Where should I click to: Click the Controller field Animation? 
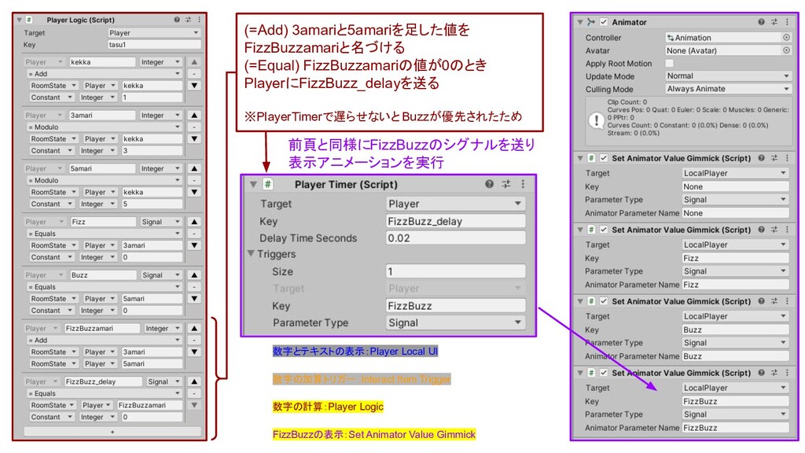(x=723, y=38)
